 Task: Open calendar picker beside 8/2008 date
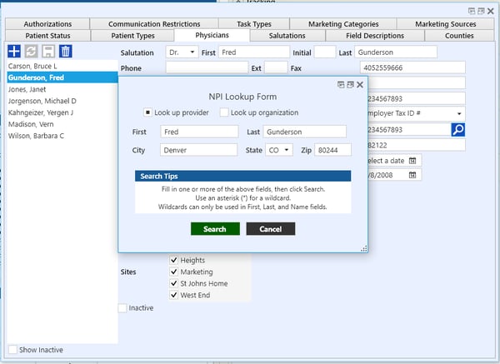412,175
